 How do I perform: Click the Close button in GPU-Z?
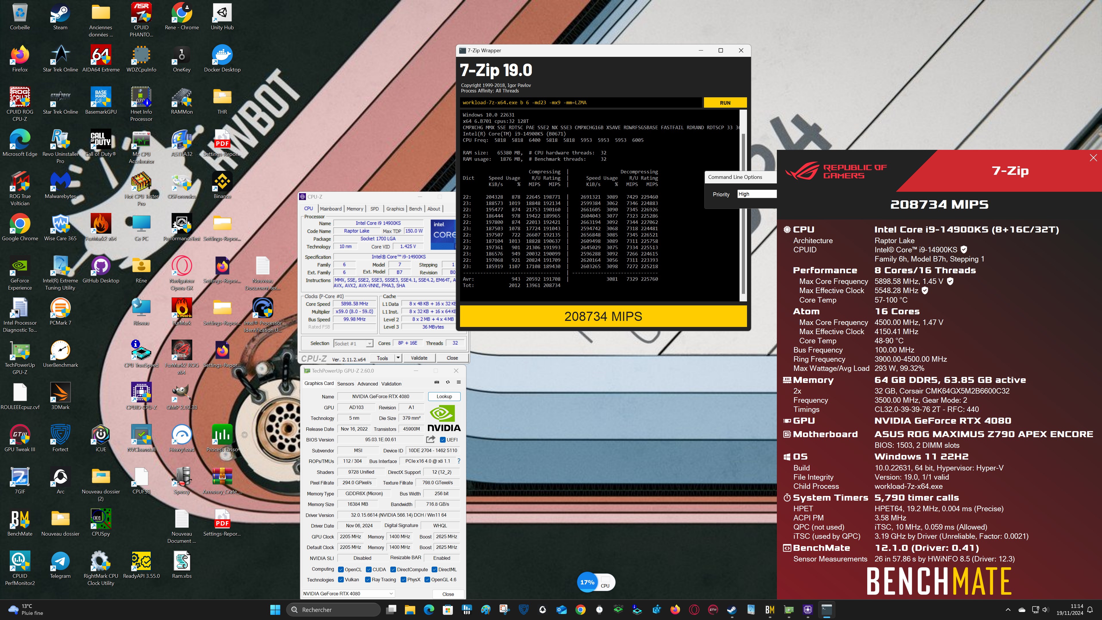click(x=448, y=594)
